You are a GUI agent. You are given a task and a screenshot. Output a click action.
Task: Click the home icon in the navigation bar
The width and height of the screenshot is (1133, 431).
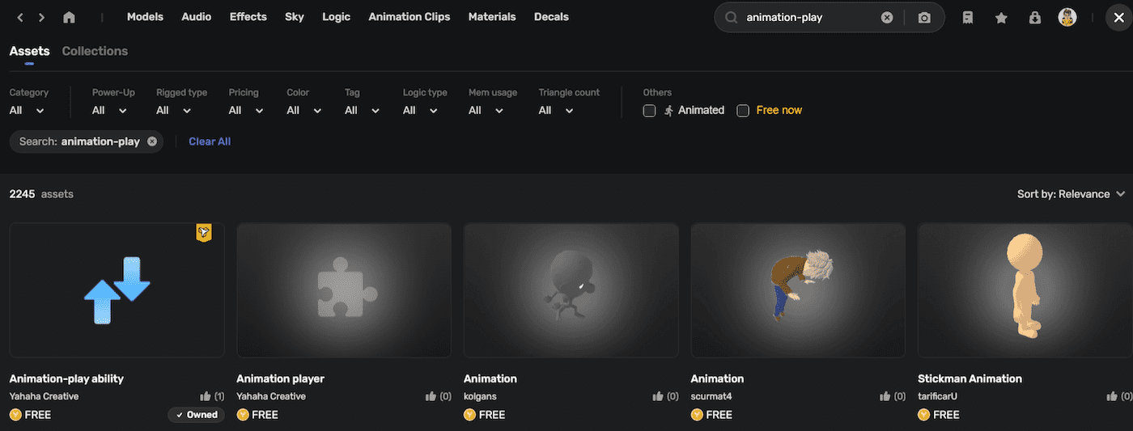pos(69,17)
